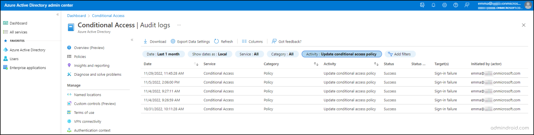Go to Dashboard breadcrumb link

click(76, 16)
